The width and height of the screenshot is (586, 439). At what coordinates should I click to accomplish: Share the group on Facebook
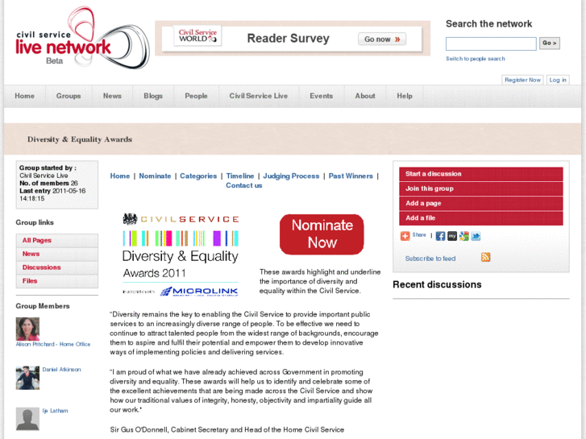pos(440,236)
